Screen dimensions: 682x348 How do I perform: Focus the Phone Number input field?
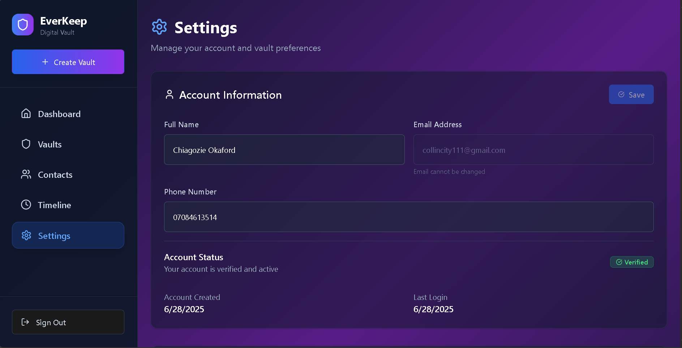coord(409,217)
